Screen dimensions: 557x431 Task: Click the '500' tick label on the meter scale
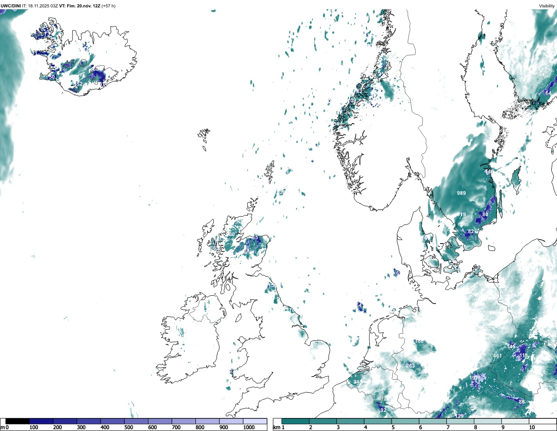pos(128,428)
